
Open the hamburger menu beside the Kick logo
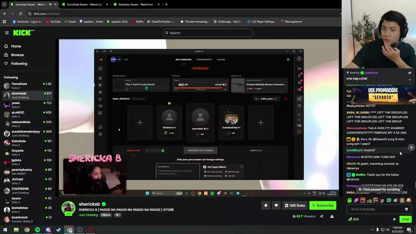(x=7, y=33)
